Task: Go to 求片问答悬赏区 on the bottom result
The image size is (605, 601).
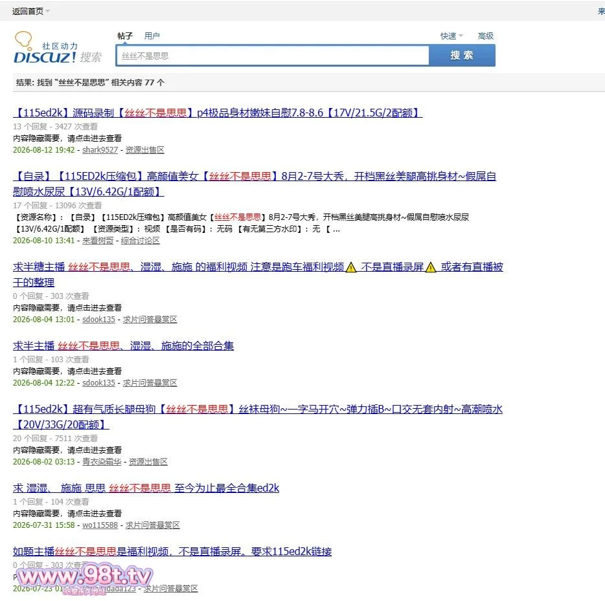Action: [x=170, y=588]
